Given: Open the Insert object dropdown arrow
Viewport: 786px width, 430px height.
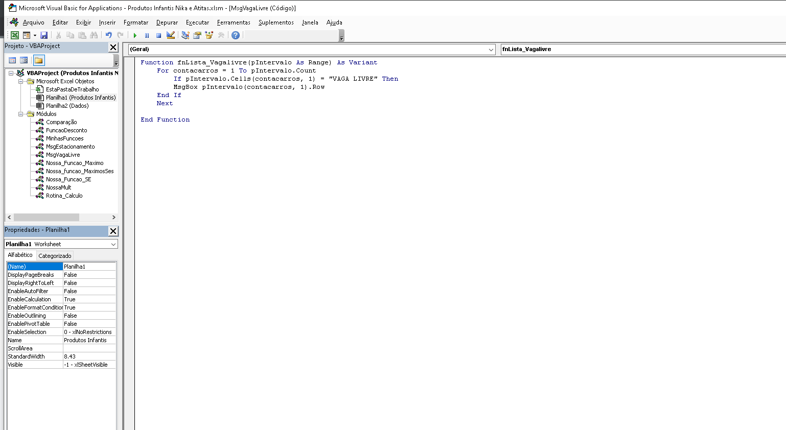Looking at the screenshot, I should 35,35.
